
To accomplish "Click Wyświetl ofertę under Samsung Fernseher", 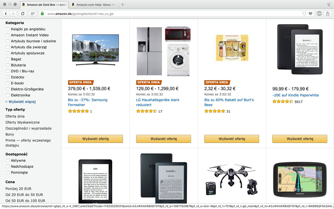I will click(x=96, y=139).
